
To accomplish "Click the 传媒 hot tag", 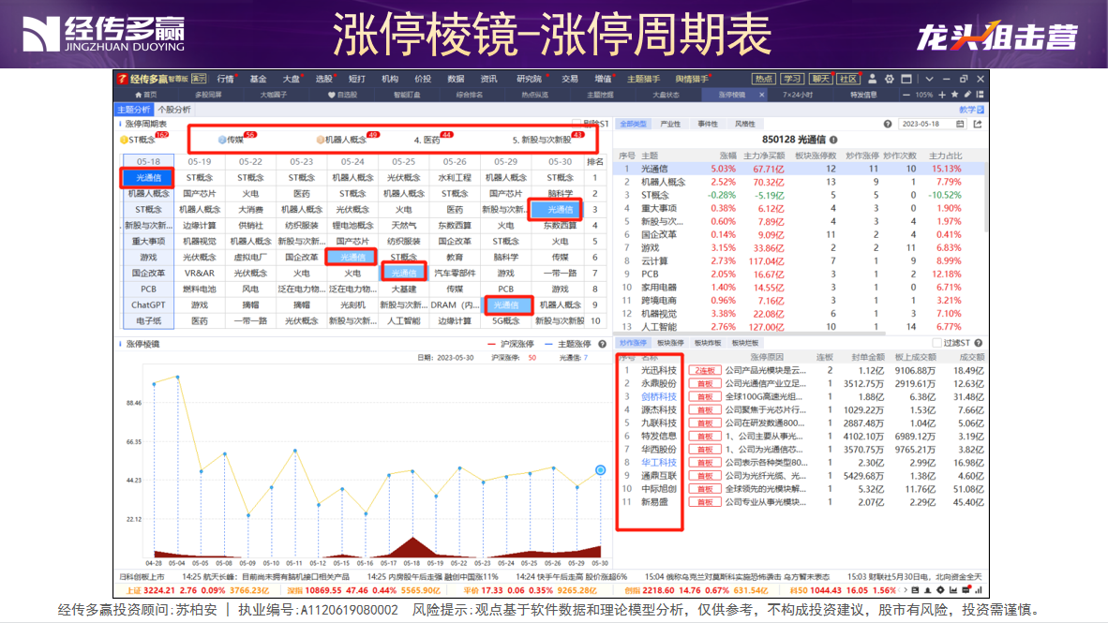I will click(x=232, y=140).
